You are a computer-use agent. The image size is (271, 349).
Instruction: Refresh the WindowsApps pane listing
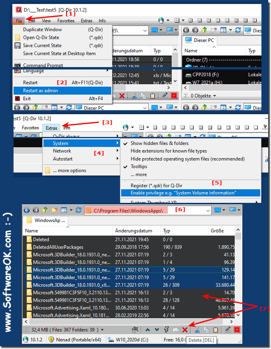click(79, 210)
